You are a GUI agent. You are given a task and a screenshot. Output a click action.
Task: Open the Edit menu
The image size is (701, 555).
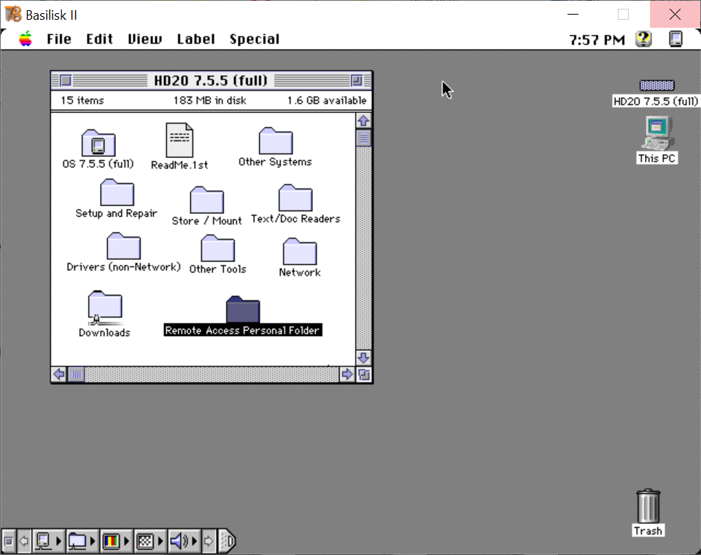(x=99, y=39)
